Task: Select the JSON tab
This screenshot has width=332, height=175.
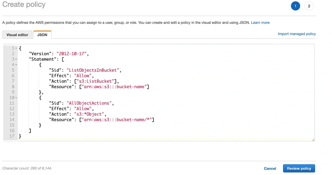Action: [42, 35]
